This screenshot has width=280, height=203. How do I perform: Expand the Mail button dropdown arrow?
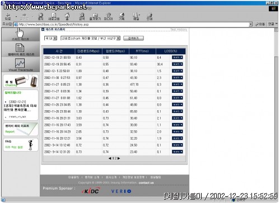point(139,15)
